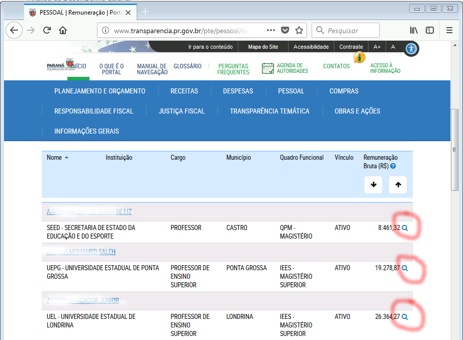Select the CASTRO municipality cell
The width and height of the screenshot is (463, 340).
click(237, 228)
